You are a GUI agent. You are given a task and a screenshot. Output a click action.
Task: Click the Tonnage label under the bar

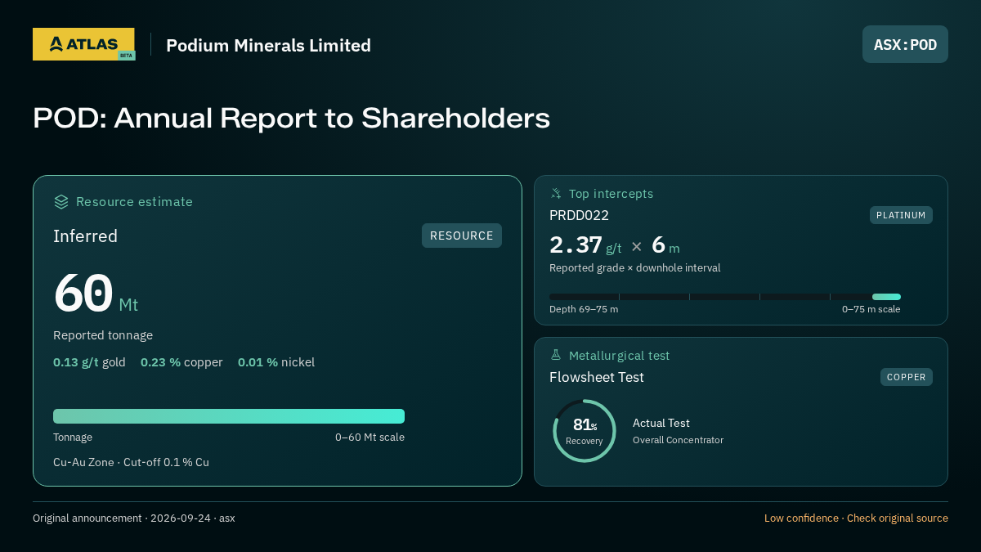pyautogui.click(x=73, y=438)
